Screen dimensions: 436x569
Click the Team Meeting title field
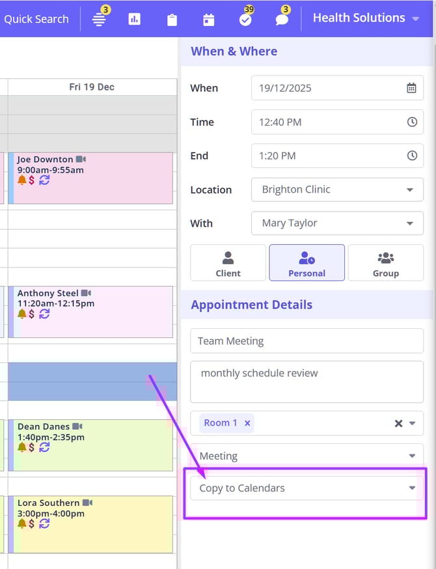click(307, 341)
